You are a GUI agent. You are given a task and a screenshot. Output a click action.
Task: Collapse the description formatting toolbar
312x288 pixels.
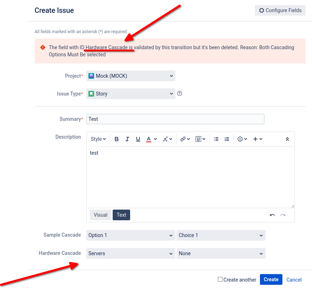point(287,139)
